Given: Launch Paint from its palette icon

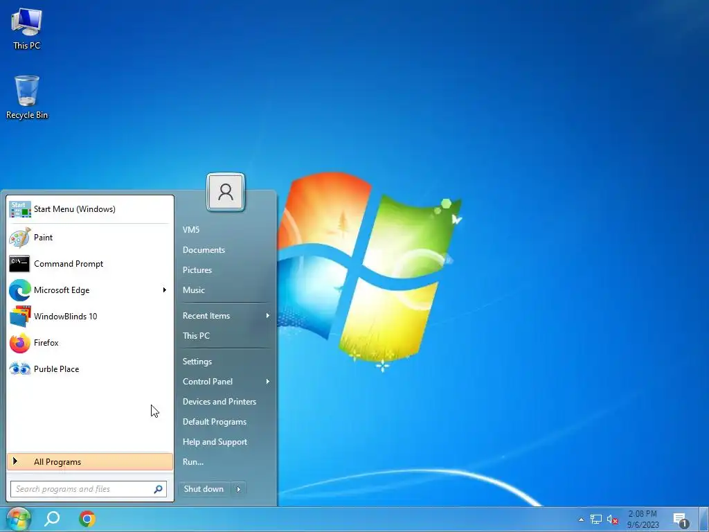Looking at the screenshot, I should [x=20, y=238].
